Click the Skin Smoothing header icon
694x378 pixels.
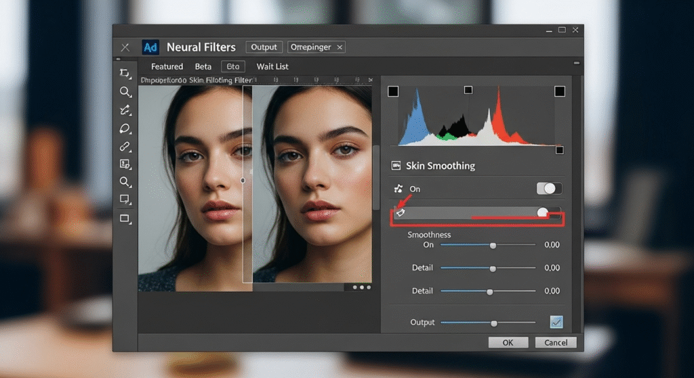396,166
